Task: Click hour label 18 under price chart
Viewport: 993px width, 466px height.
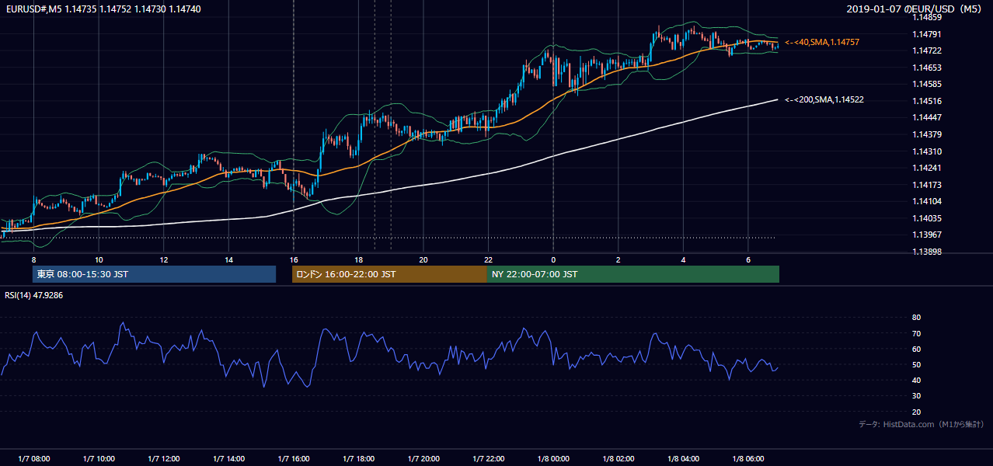Action: 358,259
